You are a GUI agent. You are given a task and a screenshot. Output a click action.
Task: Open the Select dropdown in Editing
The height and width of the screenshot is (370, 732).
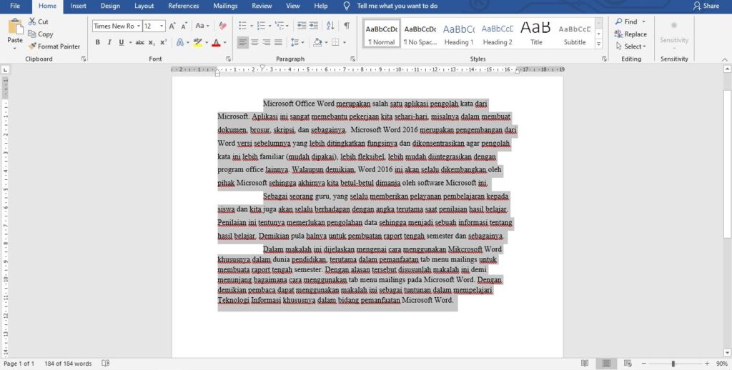(630, 46)
